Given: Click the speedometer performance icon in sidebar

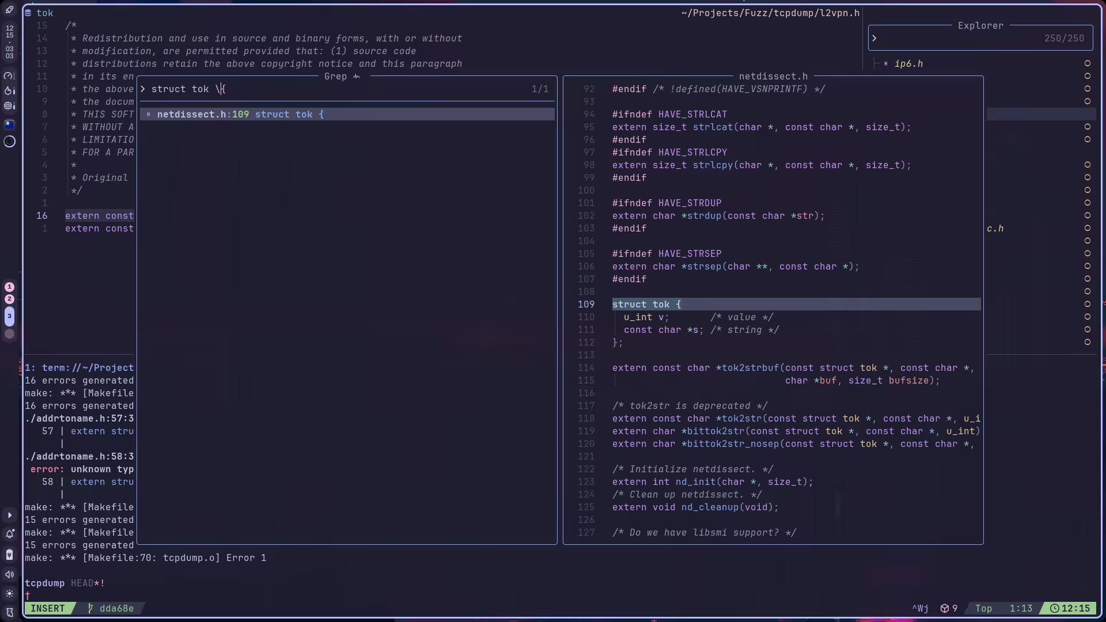Looking at the screenshot, I should pos(9,76).
